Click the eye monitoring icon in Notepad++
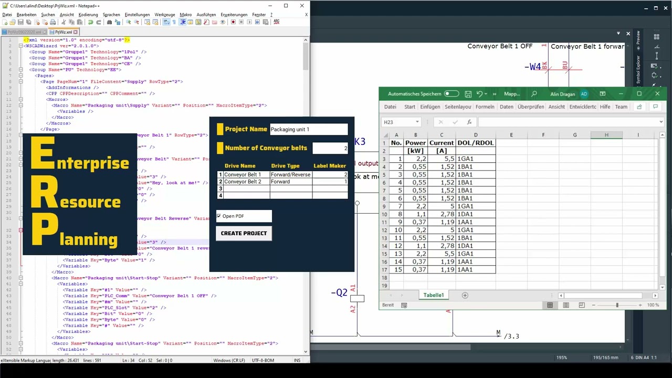 click(x=223, y=22)
